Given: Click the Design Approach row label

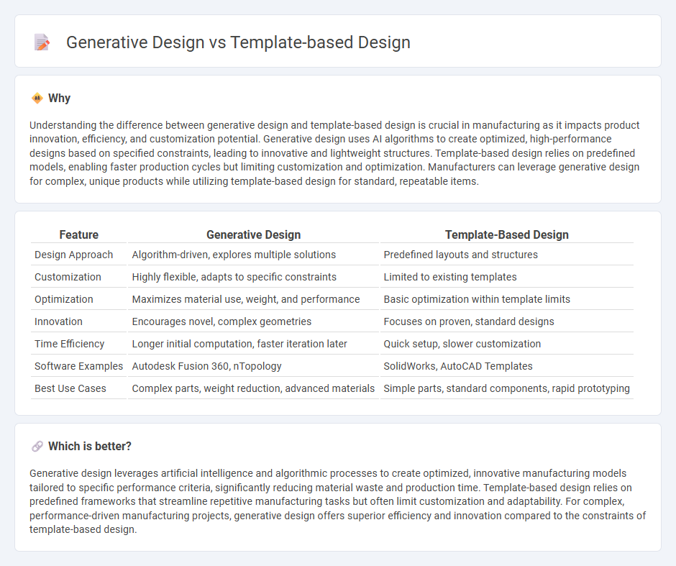Looking at the screenshot, I should click(x=74, y=255).
